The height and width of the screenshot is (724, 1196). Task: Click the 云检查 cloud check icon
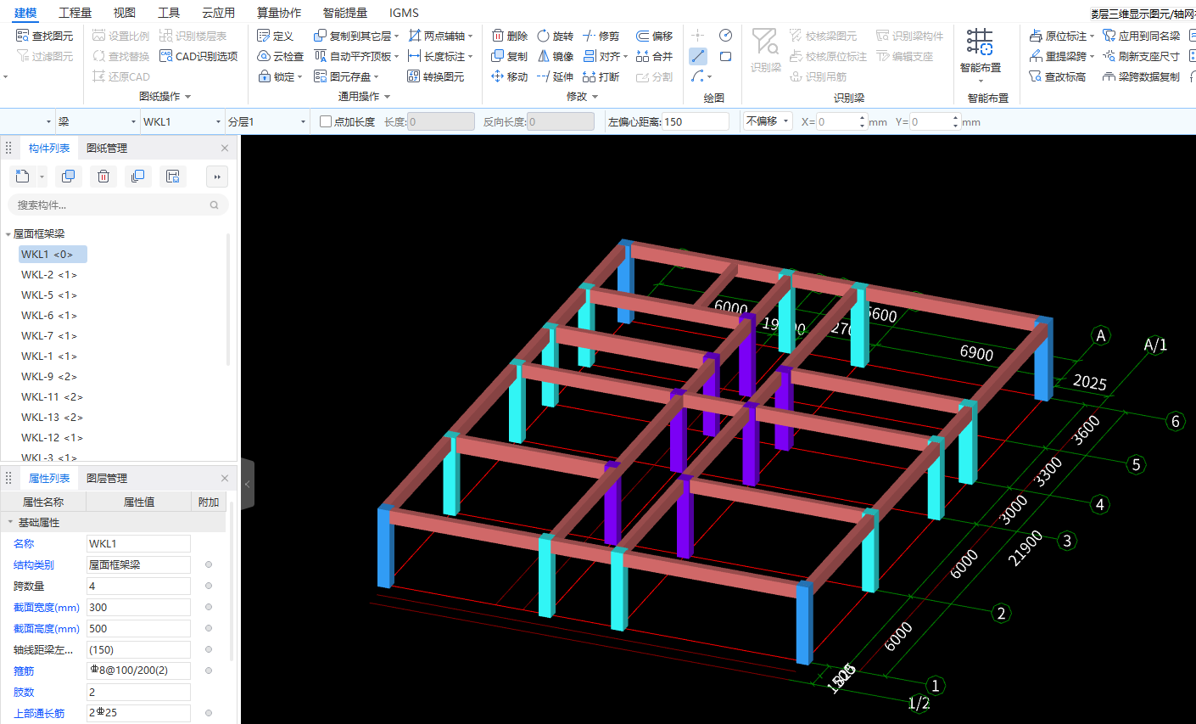point(280,56)
